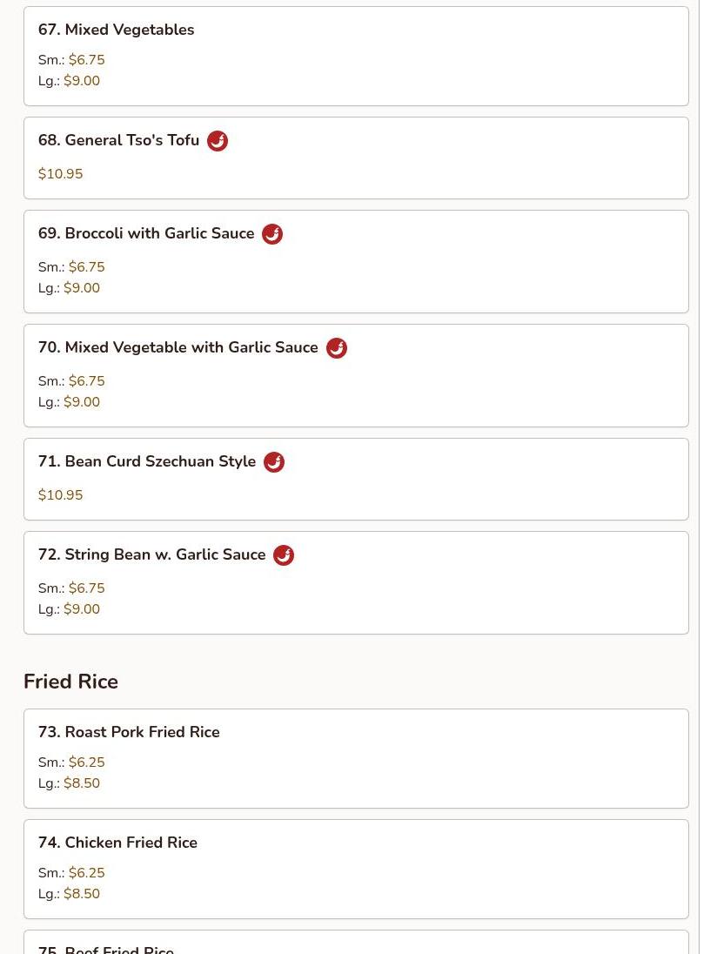Click chili icon beside String Bean w. Garlic Sauce
Image resolution: width=717 pixels, height=954 pixels.
(x=284, y=555)
